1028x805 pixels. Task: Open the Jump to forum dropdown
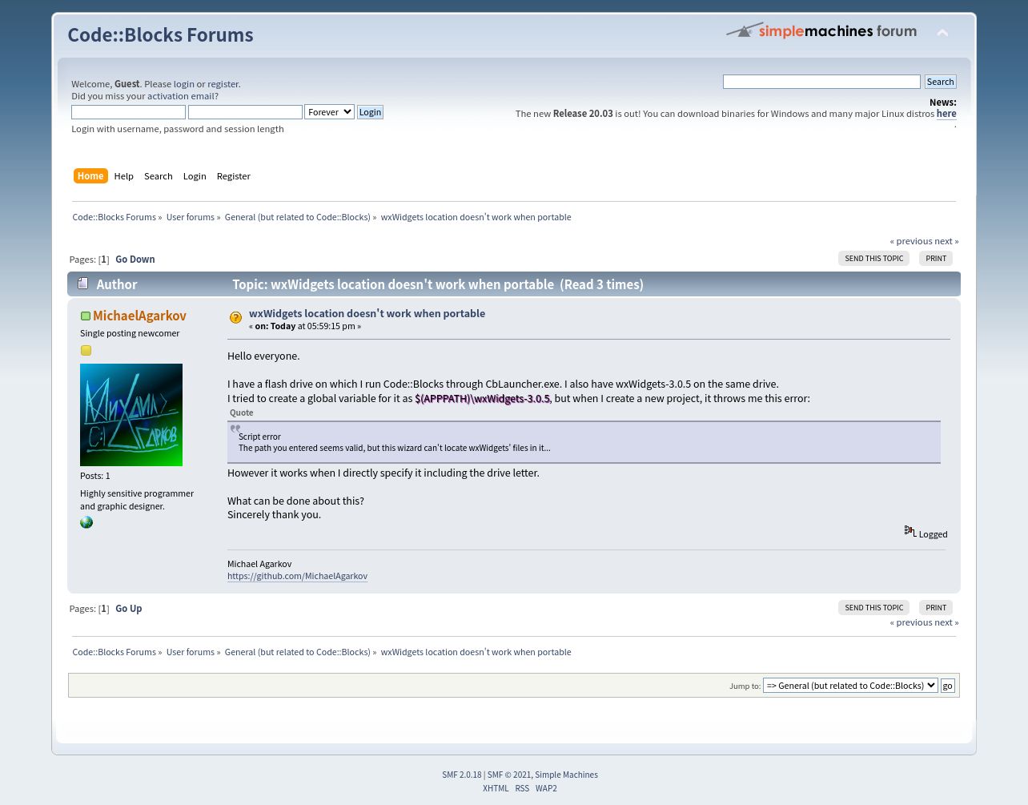point(850,686)
